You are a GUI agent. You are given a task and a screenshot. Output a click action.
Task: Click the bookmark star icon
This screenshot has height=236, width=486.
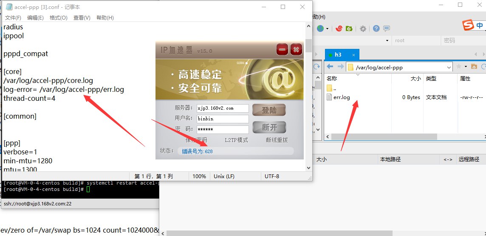click(458, 66)
